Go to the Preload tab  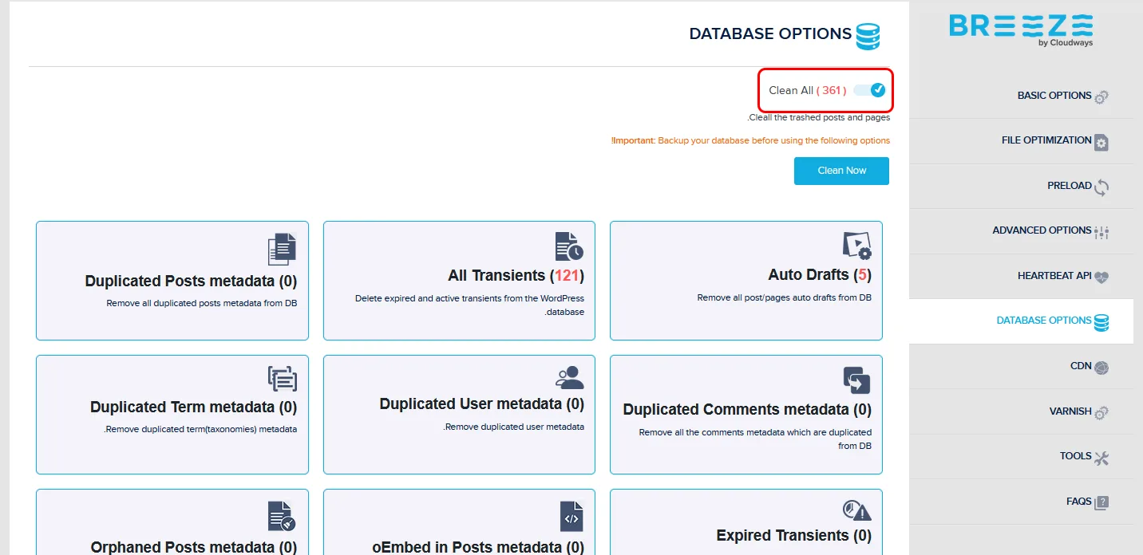click(x=1022, y=187)
